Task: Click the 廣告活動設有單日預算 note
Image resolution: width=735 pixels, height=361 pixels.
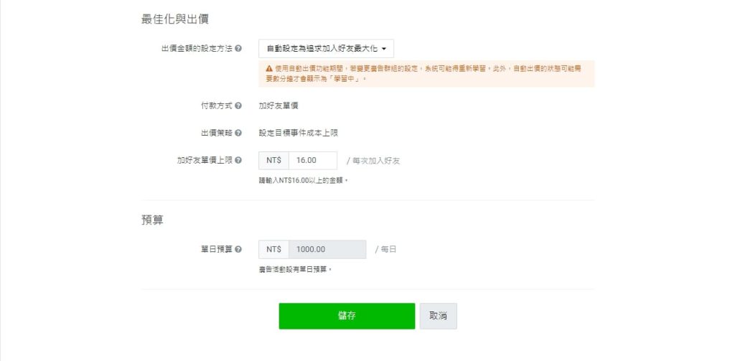Action: click(295, 269)
